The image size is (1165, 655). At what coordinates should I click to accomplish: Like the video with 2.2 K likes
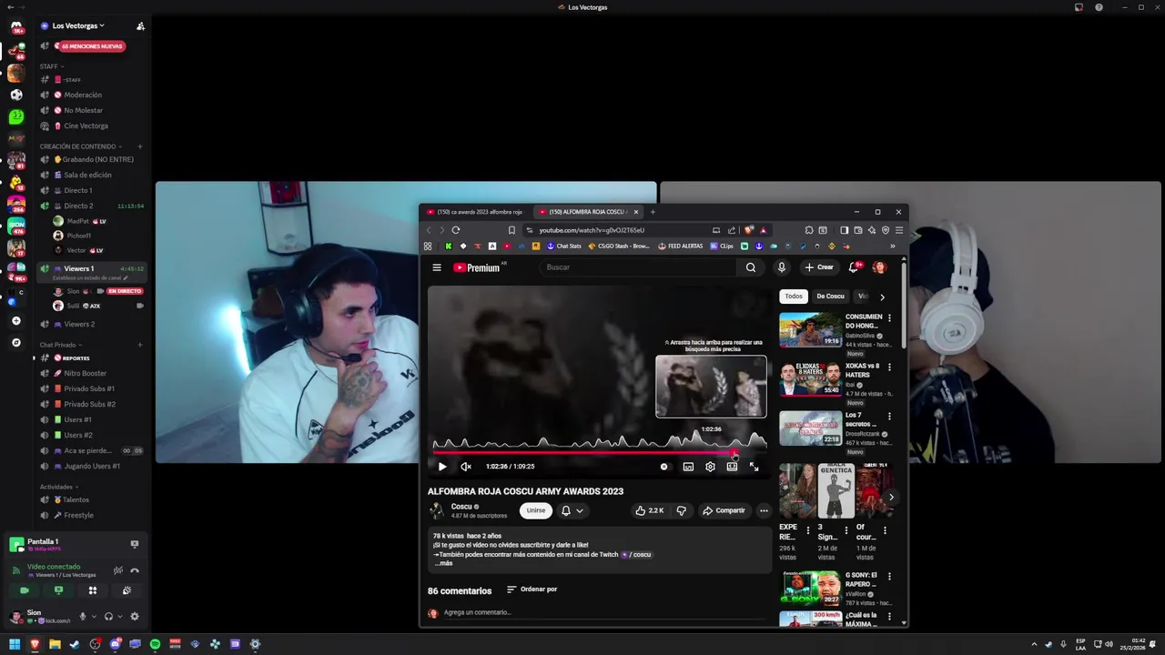pyautogui.click(x=649, y=510)
